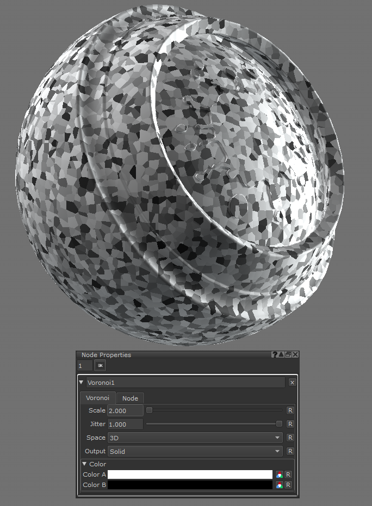Select the Voronoi tab
This screenshot has width=372, height=506.
(98, 398)
